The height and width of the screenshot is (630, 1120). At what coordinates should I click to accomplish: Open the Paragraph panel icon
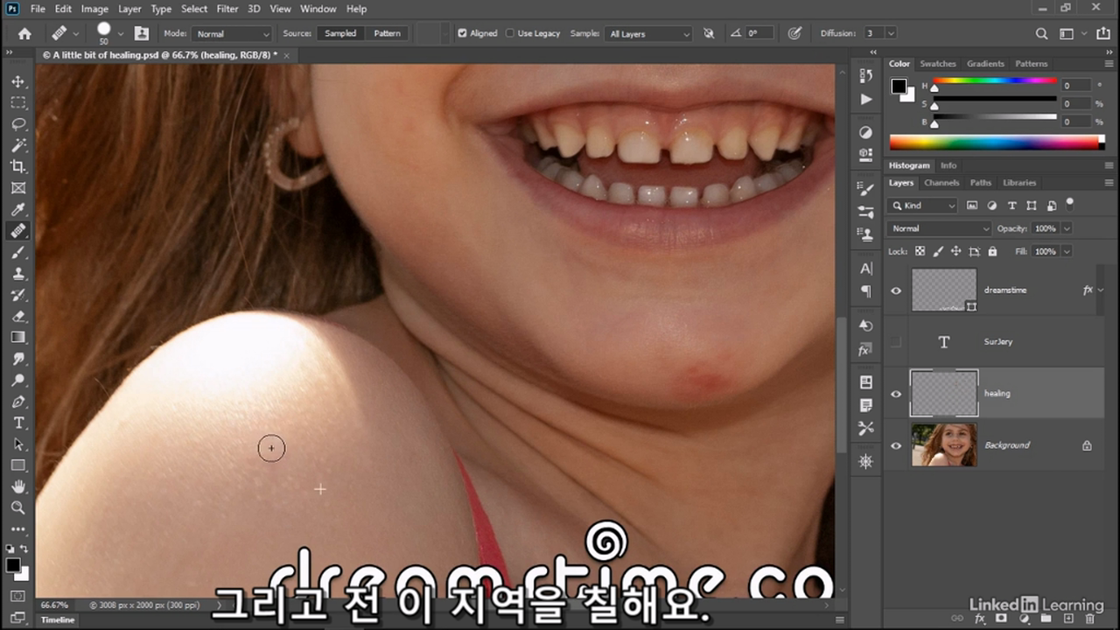point(866,290)
